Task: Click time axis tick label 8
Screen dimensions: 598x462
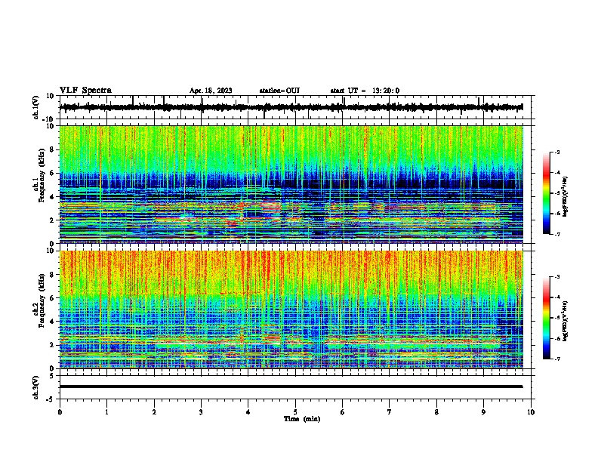Action: click(x=436, y=412)
